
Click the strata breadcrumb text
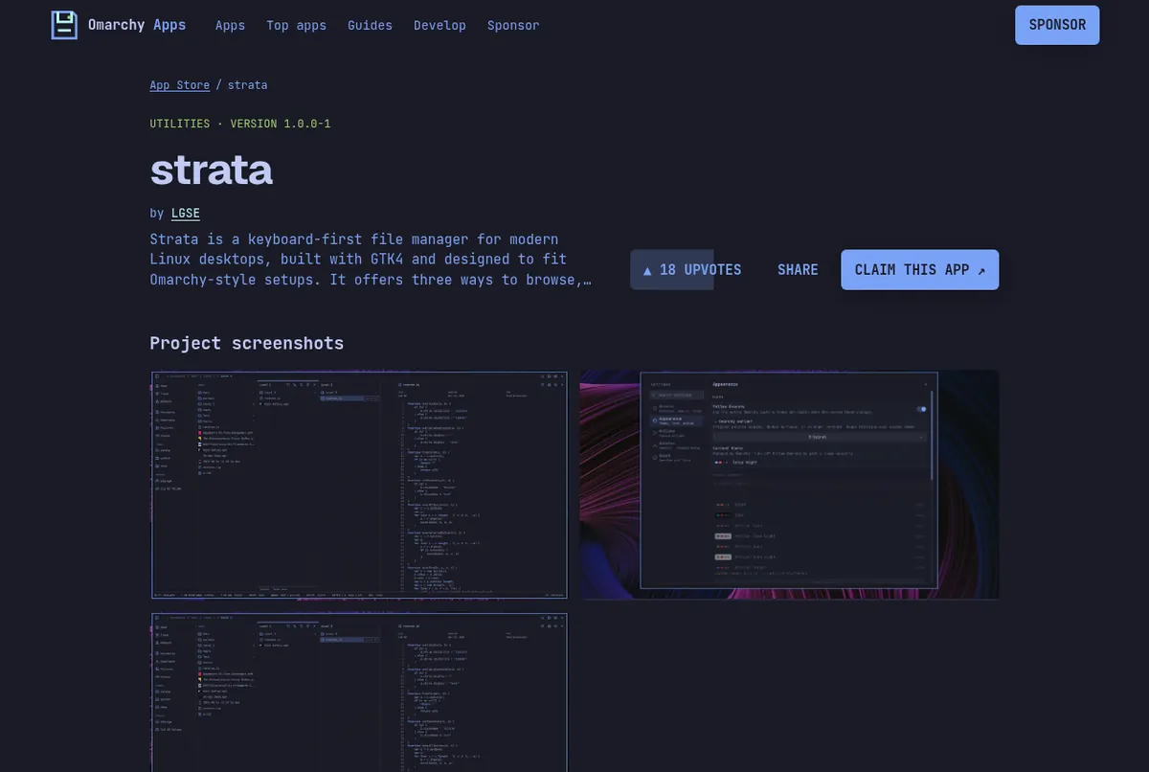pos(247,85)
